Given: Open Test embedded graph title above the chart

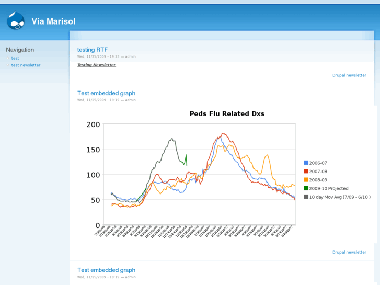Looking at the screenshot, I should [x=106, y=93].
